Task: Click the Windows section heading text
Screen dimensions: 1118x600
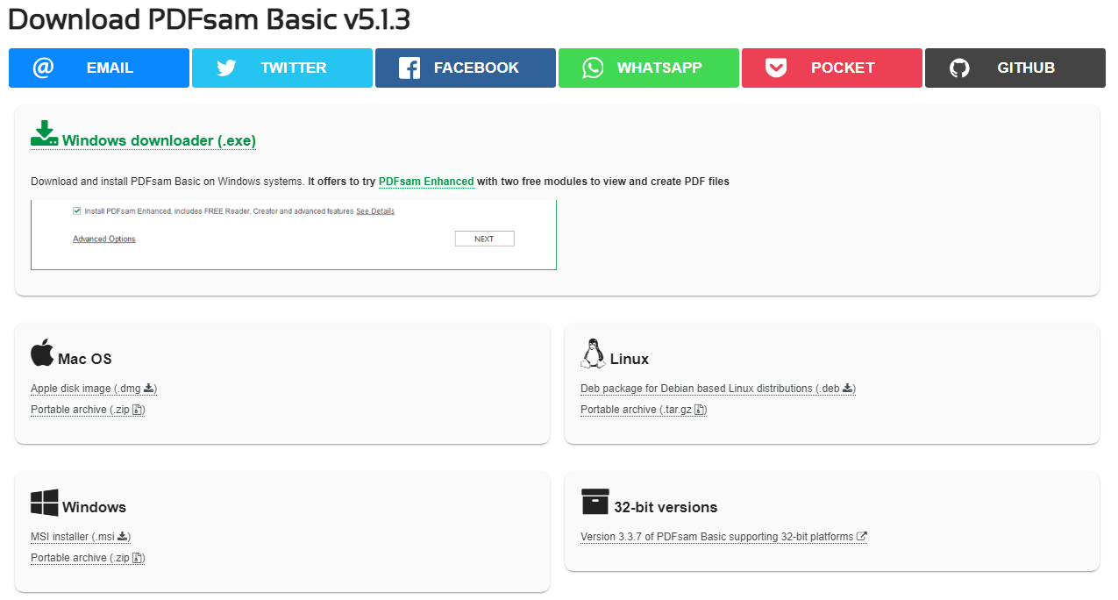Action: pos(95,507)
